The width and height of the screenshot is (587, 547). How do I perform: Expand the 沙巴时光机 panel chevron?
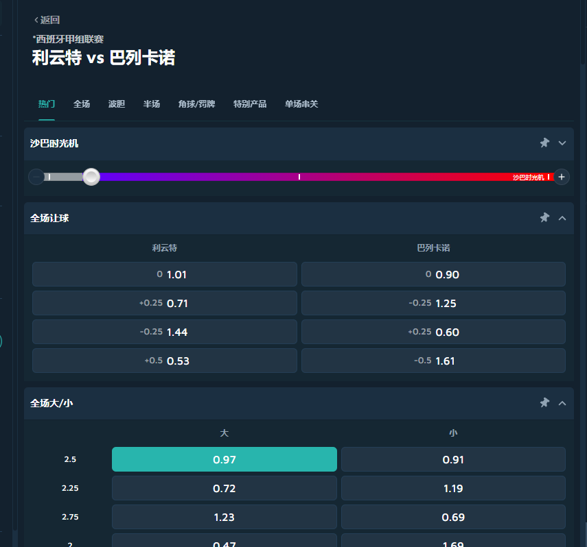coord(562,143)
